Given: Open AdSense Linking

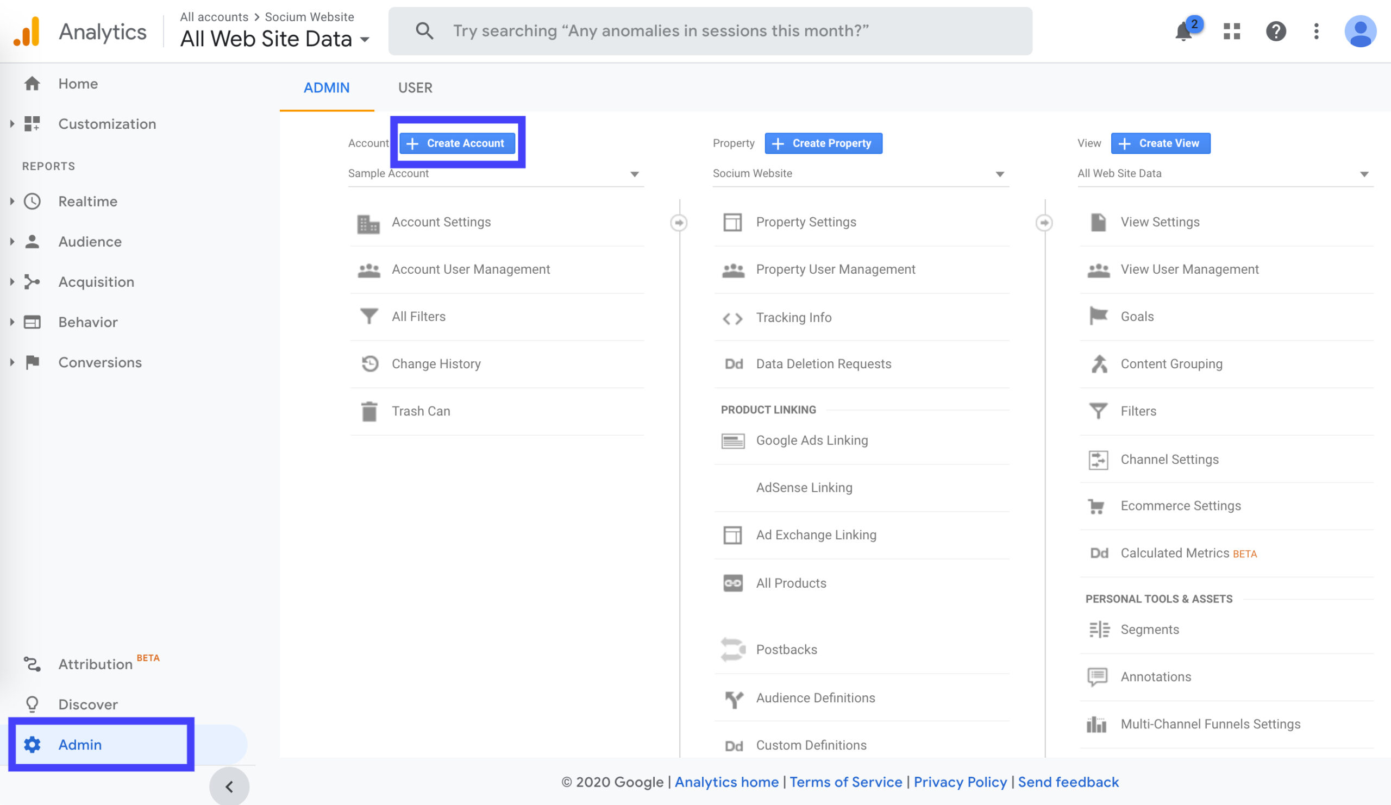Looking at the screenshot, I should (804, 488).
